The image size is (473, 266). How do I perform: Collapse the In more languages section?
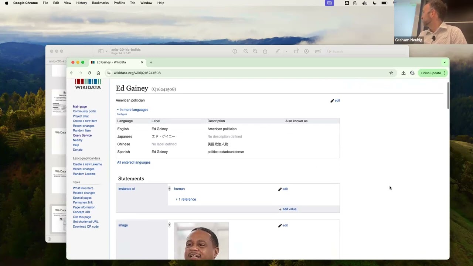click(x=133, y=110)
